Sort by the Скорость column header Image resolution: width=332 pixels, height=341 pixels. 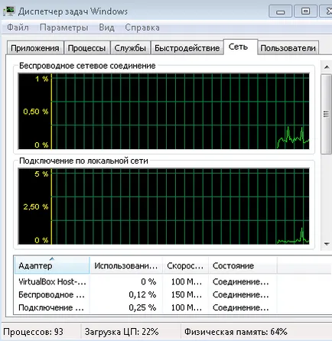tap(185, 265)
